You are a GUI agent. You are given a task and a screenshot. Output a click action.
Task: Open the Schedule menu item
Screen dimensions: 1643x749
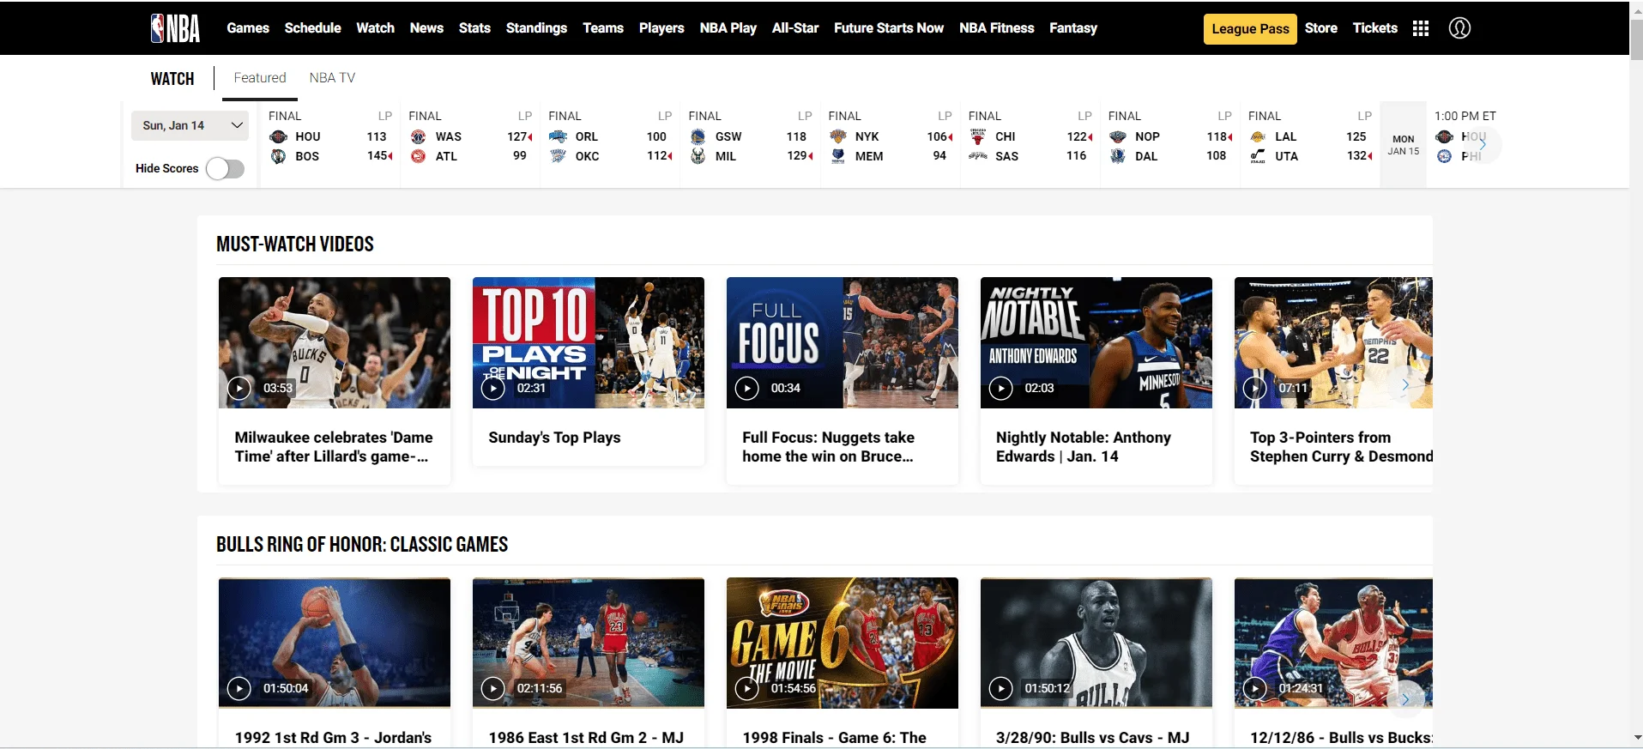(x=312, y=27)
